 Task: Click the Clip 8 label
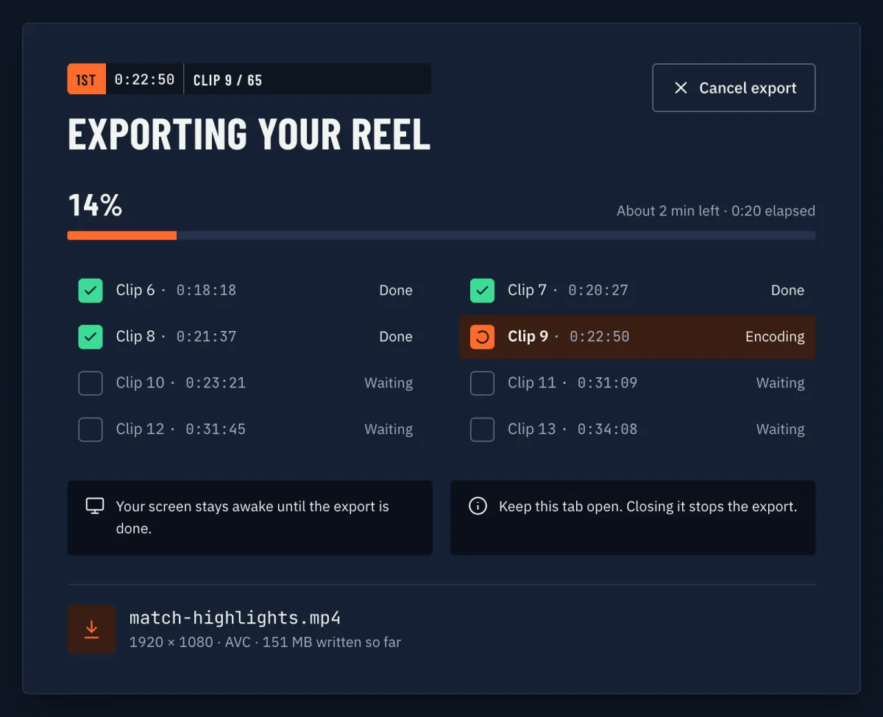pyautogui.click(x=135, y=336)
